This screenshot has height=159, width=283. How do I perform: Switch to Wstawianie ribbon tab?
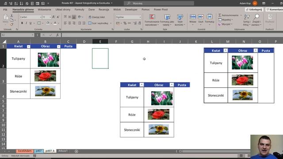click(44, 9)
